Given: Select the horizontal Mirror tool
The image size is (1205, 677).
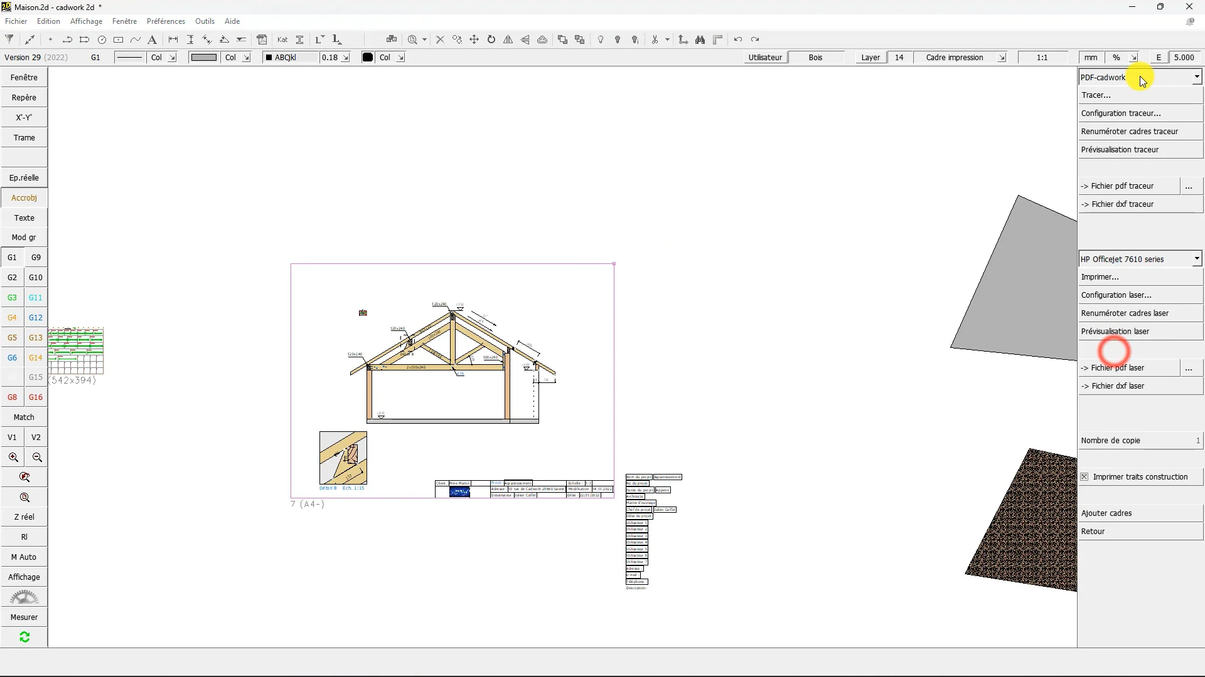Looking at the screenshot, I should pyautogui.click(x=508, y=39).
